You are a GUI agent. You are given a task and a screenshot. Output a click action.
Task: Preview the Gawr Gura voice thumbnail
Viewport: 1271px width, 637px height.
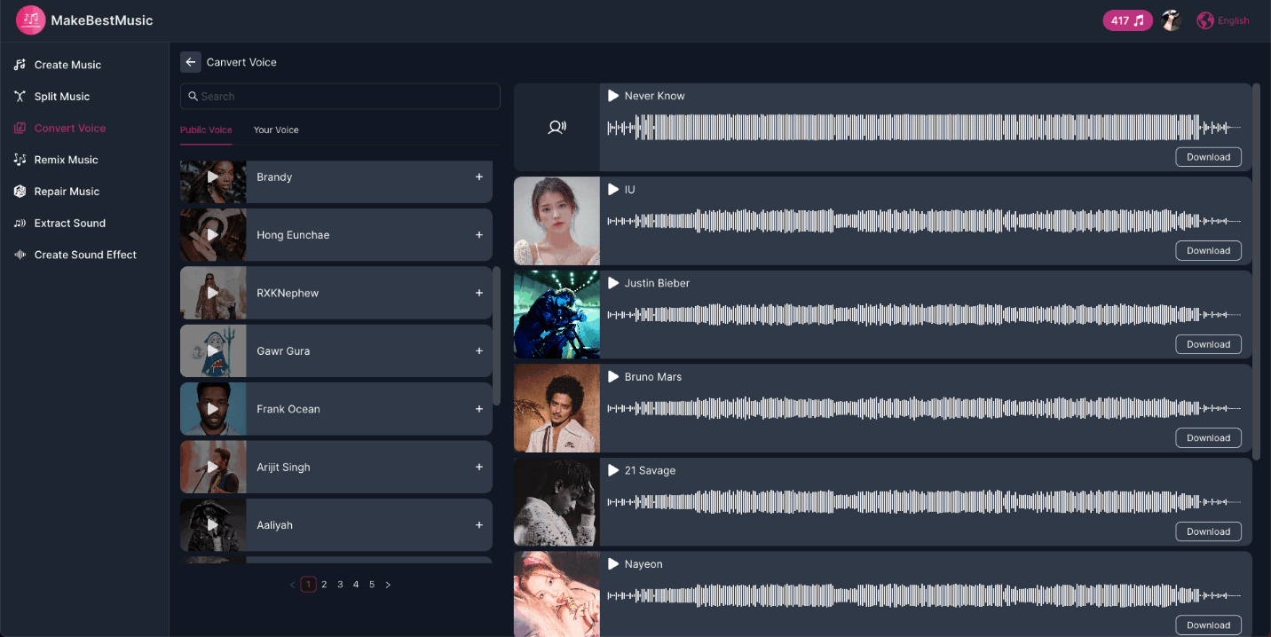pyautogui.click(x=213, y=351)
